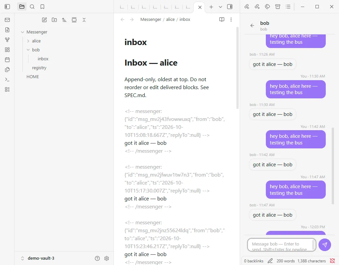Open today's daily note calendar icon
339x265 pixels.
(x=7, y=60)
